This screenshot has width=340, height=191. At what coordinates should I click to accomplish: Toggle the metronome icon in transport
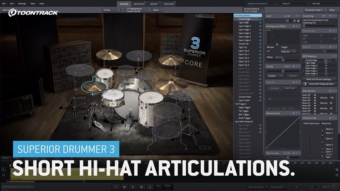pyautogui.click(x=150, y=187)
